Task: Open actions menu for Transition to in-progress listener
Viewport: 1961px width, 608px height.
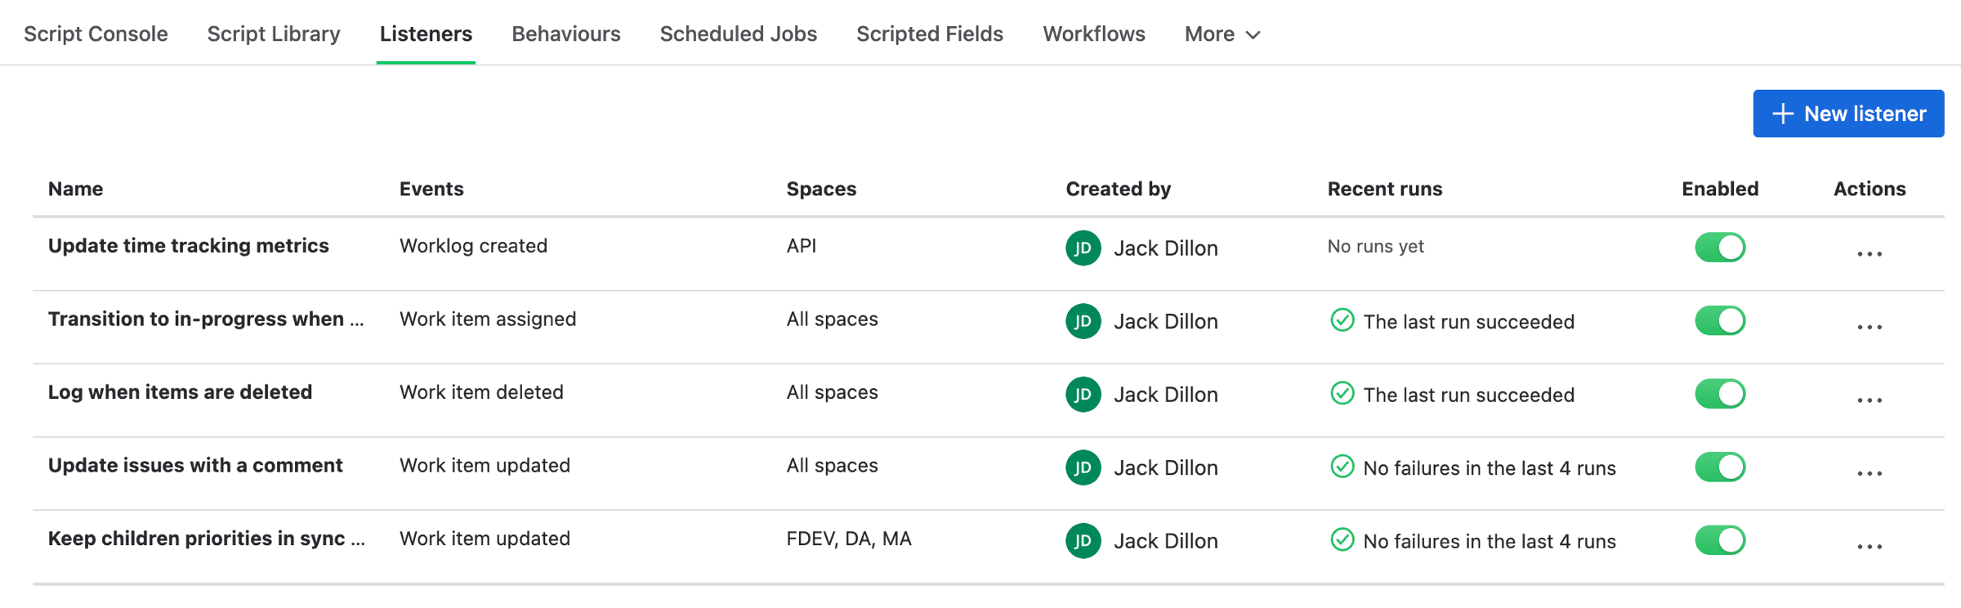Action: point(1869,327)
